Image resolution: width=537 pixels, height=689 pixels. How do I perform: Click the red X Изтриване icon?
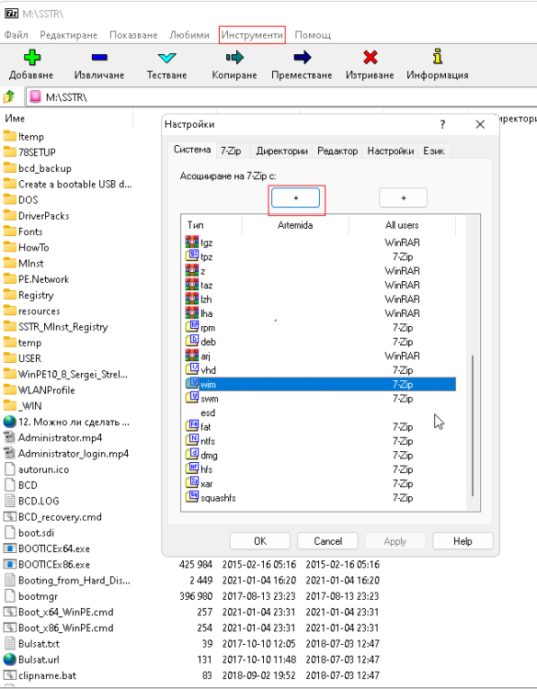point(370,57)
